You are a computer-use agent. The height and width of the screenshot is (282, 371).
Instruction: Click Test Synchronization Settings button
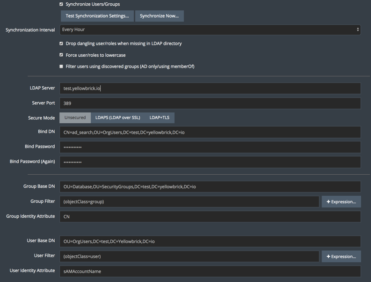coord(97,16)
